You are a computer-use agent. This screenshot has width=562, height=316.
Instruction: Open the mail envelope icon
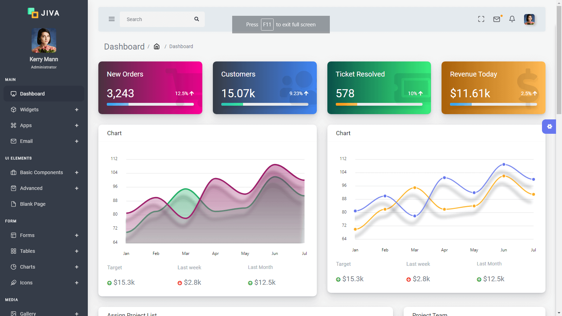[497, 19]
